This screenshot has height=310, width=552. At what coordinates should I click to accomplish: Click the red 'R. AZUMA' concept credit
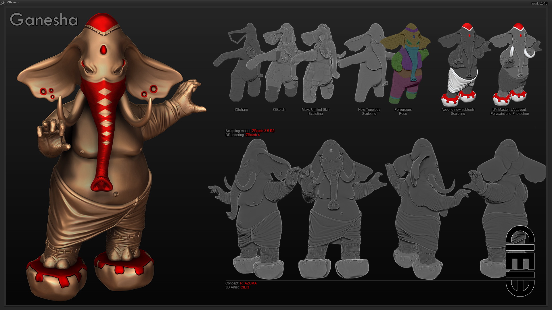pyautogui.click(x=248, y=283)
